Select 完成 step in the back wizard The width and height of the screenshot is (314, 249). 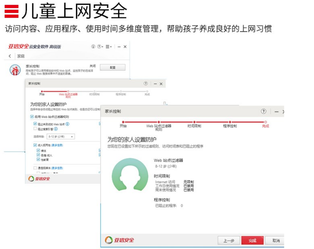click(147, 93)
